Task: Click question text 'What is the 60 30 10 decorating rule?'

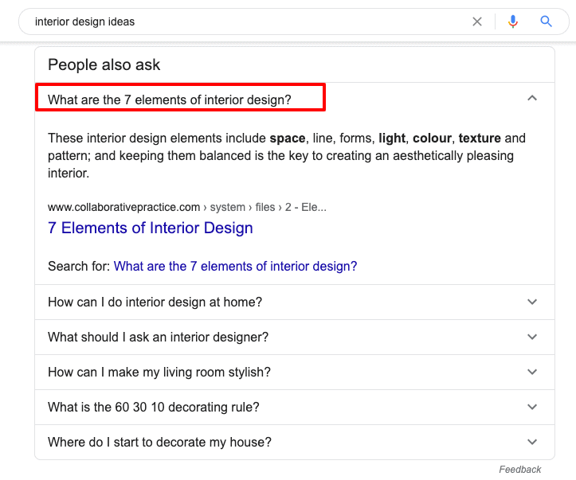Action: (154, 407)
